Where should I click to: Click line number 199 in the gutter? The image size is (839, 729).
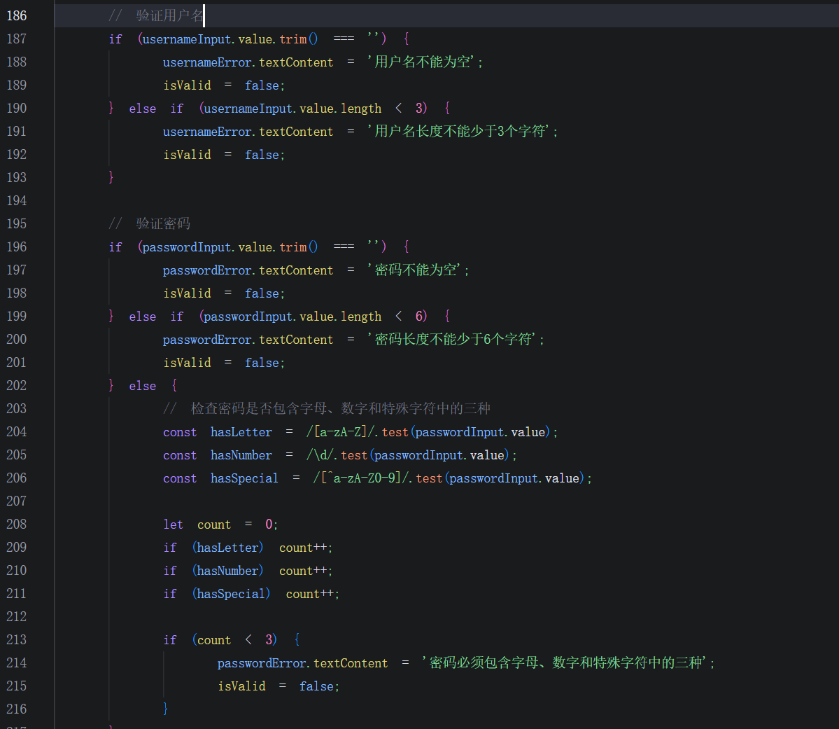[17, 316]
